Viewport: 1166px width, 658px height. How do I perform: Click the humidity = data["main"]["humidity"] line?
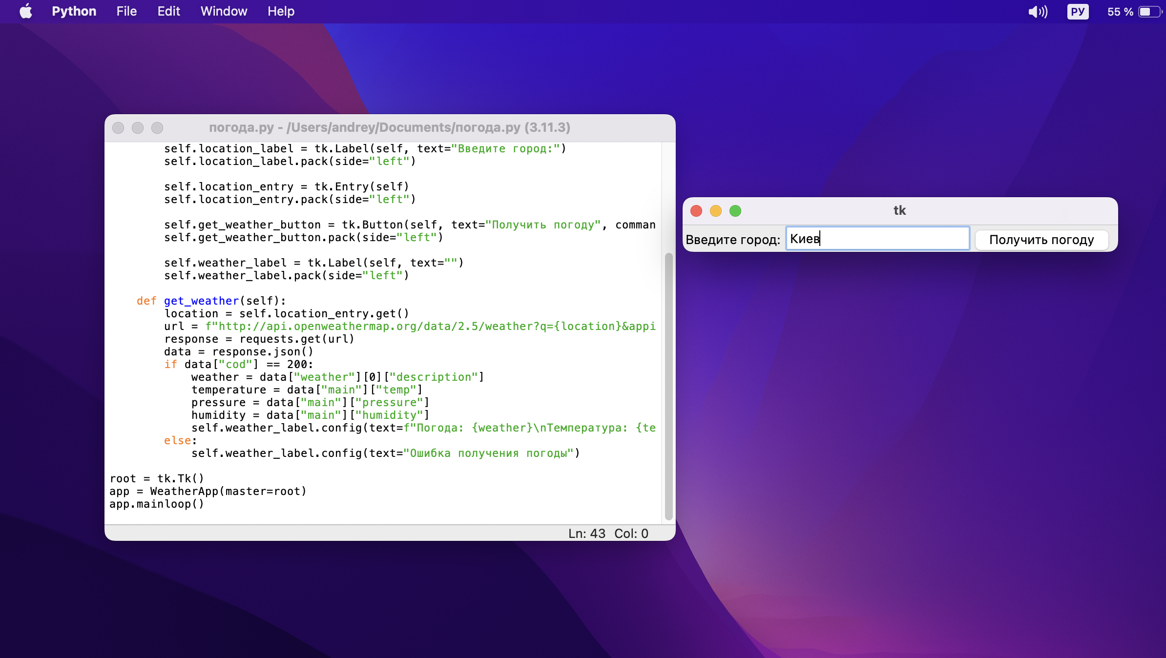coord(310,415)
